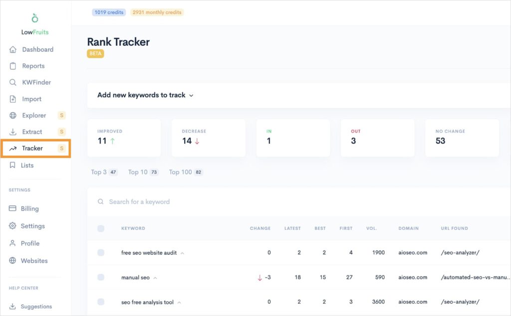Check the checkbox for free seo website audit
The width and height of the screenshot is (511, 316).
pyautogui.click(x=101, y=253)
